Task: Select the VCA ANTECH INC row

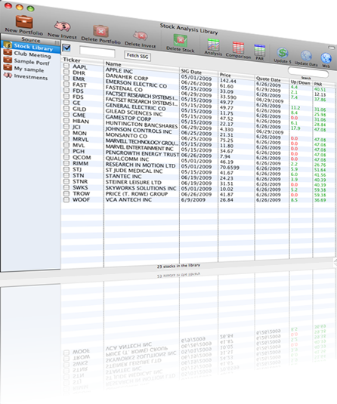Action: click(128, 199)
